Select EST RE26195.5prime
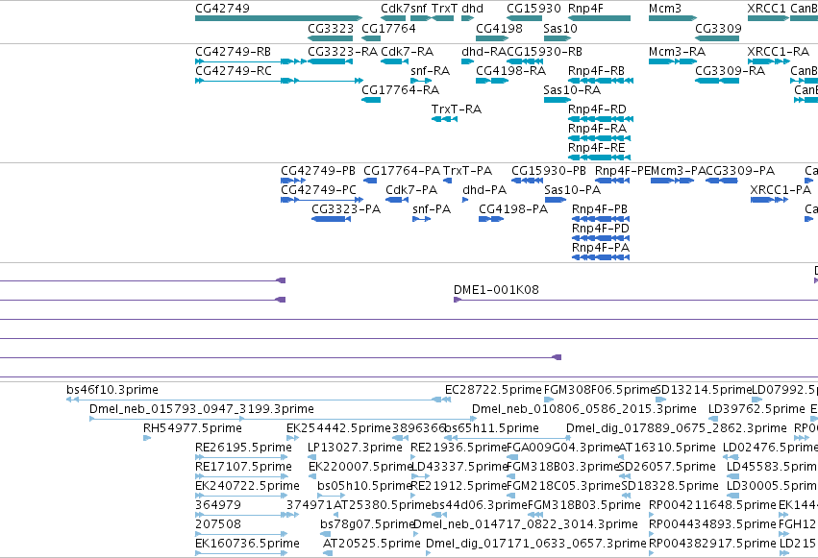 pyautogui.click(x=243, y=449)
